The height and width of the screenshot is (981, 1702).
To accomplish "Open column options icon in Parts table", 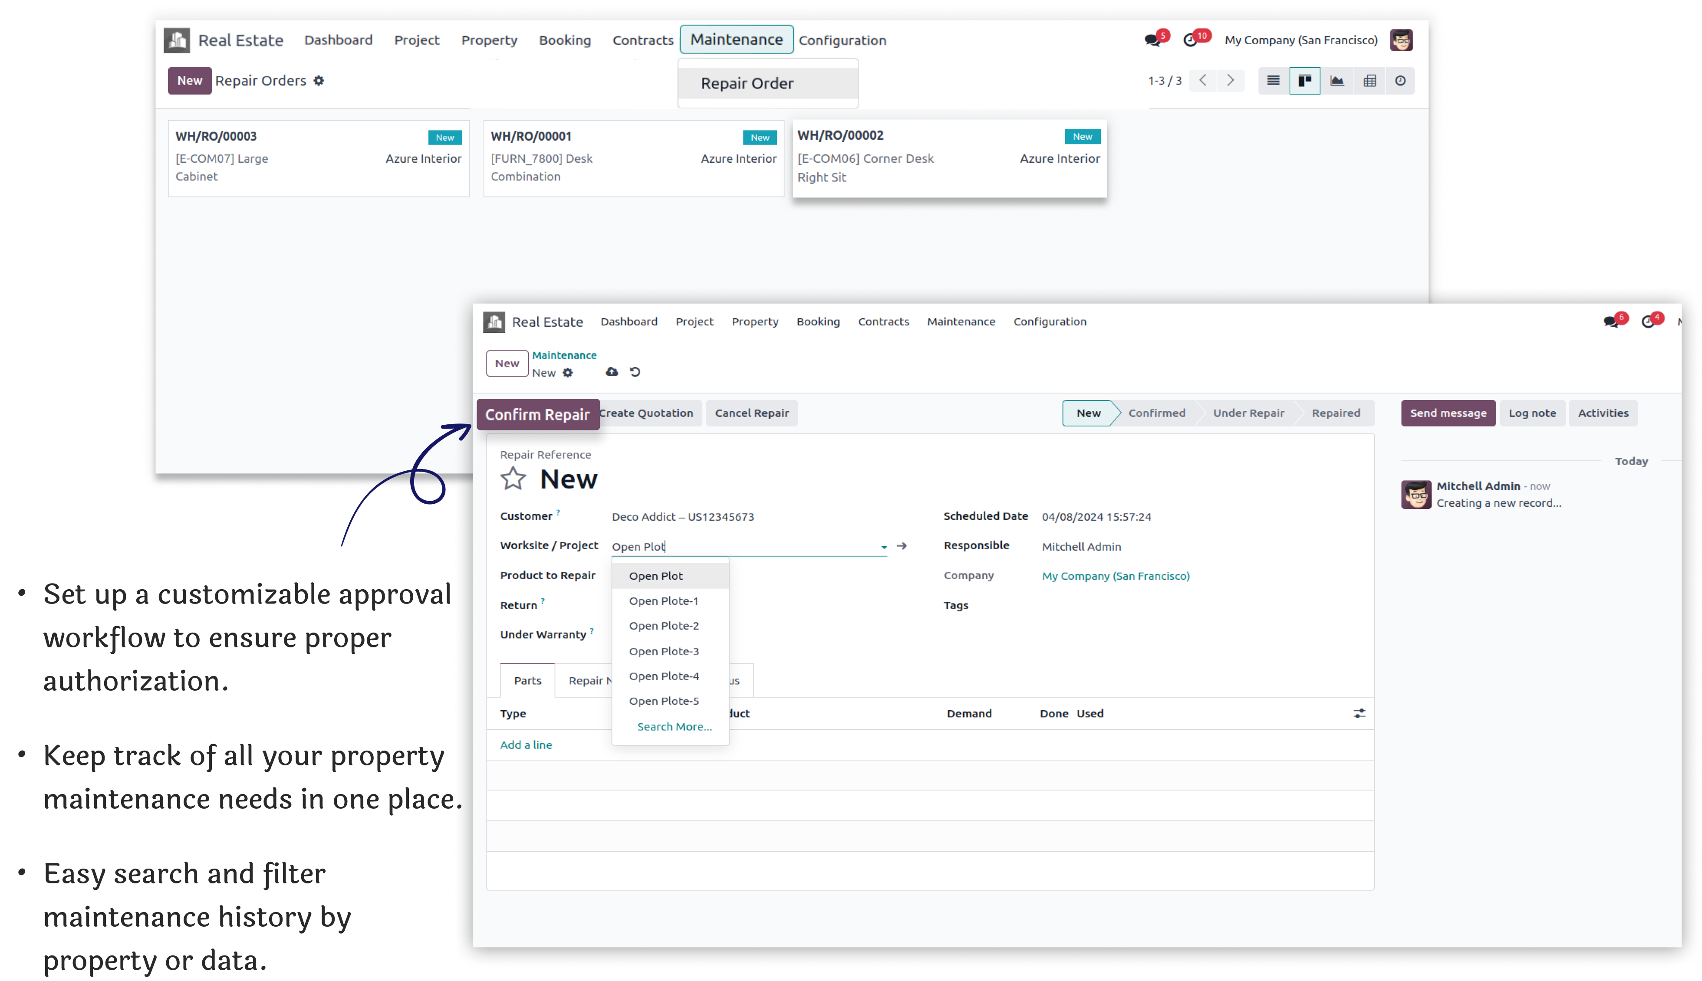I will pos(1360,714).
